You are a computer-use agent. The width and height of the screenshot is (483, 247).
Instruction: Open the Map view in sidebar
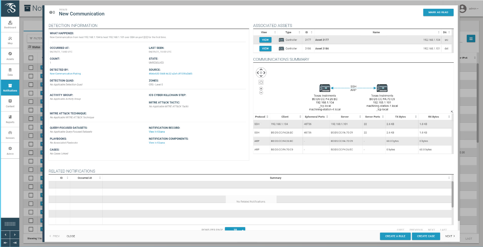tap(10, 40)
